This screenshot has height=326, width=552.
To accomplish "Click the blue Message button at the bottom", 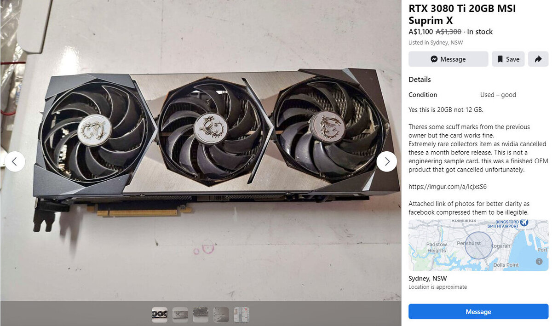I will 478,311.
